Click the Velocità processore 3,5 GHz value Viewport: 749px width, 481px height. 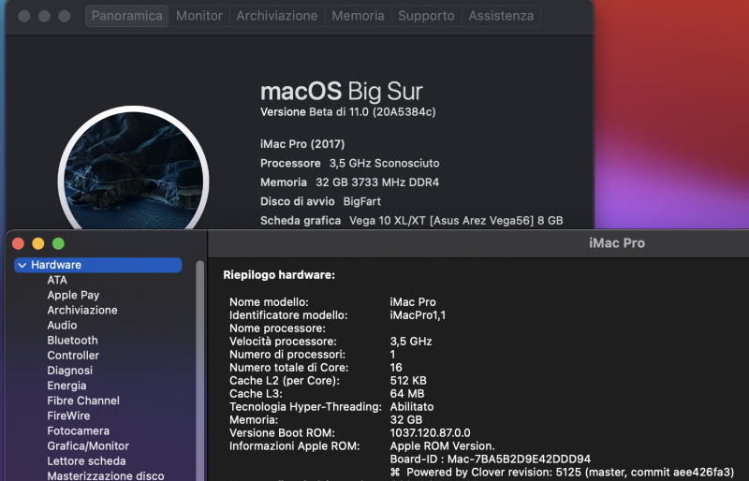411,342
